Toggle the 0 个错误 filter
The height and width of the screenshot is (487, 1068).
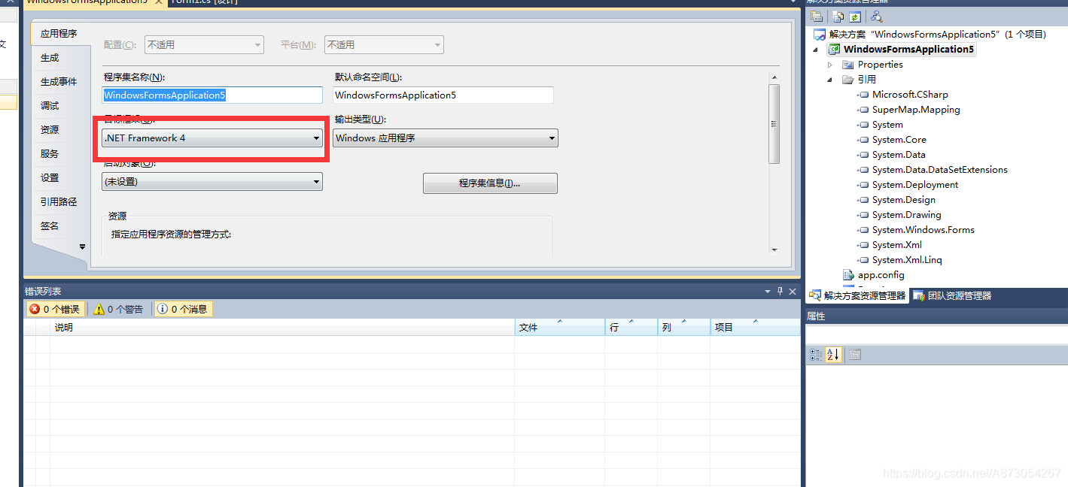[55, 308]
